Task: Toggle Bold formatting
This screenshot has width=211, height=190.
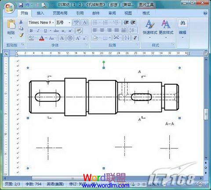Action: [x=31, y=31]
